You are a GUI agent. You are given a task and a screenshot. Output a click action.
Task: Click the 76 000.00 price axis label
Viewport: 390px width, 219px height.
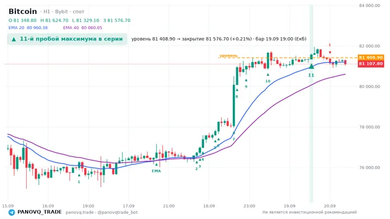pos(370,168)
